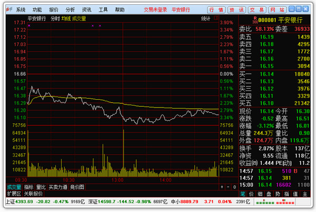The image size is (316, 212).
Task: Click the 买五 price 16.10 row
Action: tap(274, 103)
